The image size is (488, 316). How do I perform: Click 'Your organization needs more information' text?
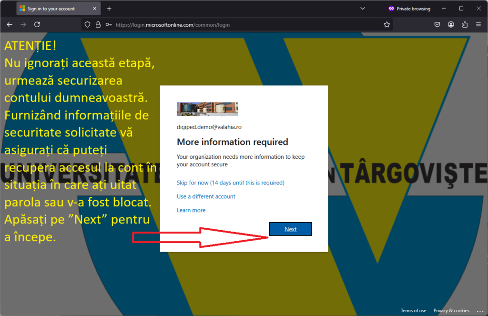click(241, 160)
